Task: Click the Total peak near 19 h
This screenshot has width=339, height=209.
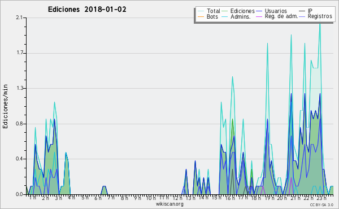Action: point(267,43)
